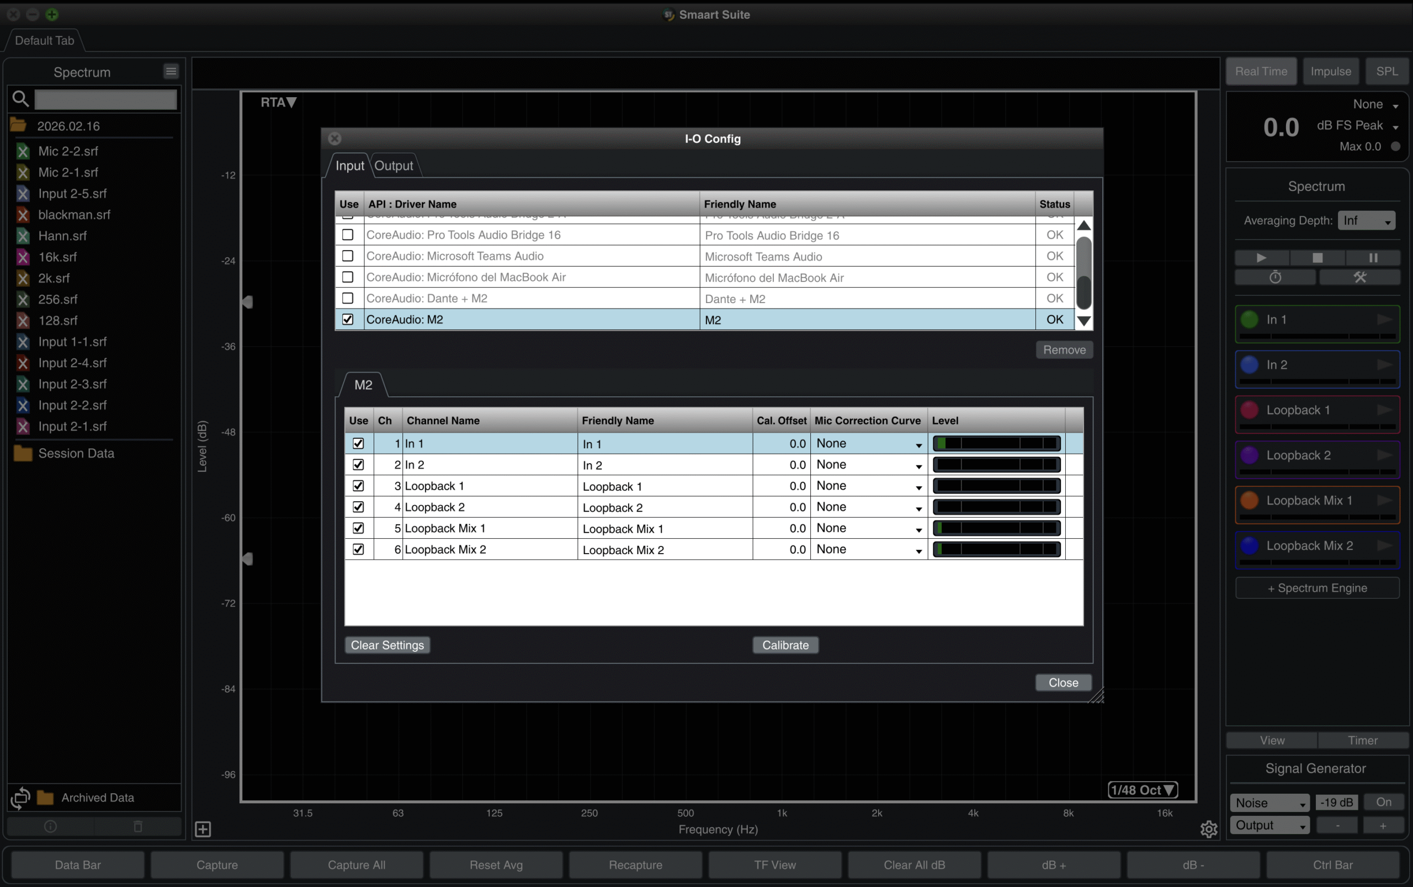
Task: Click the 16k.srf trace icon
Action: (23, 257)
